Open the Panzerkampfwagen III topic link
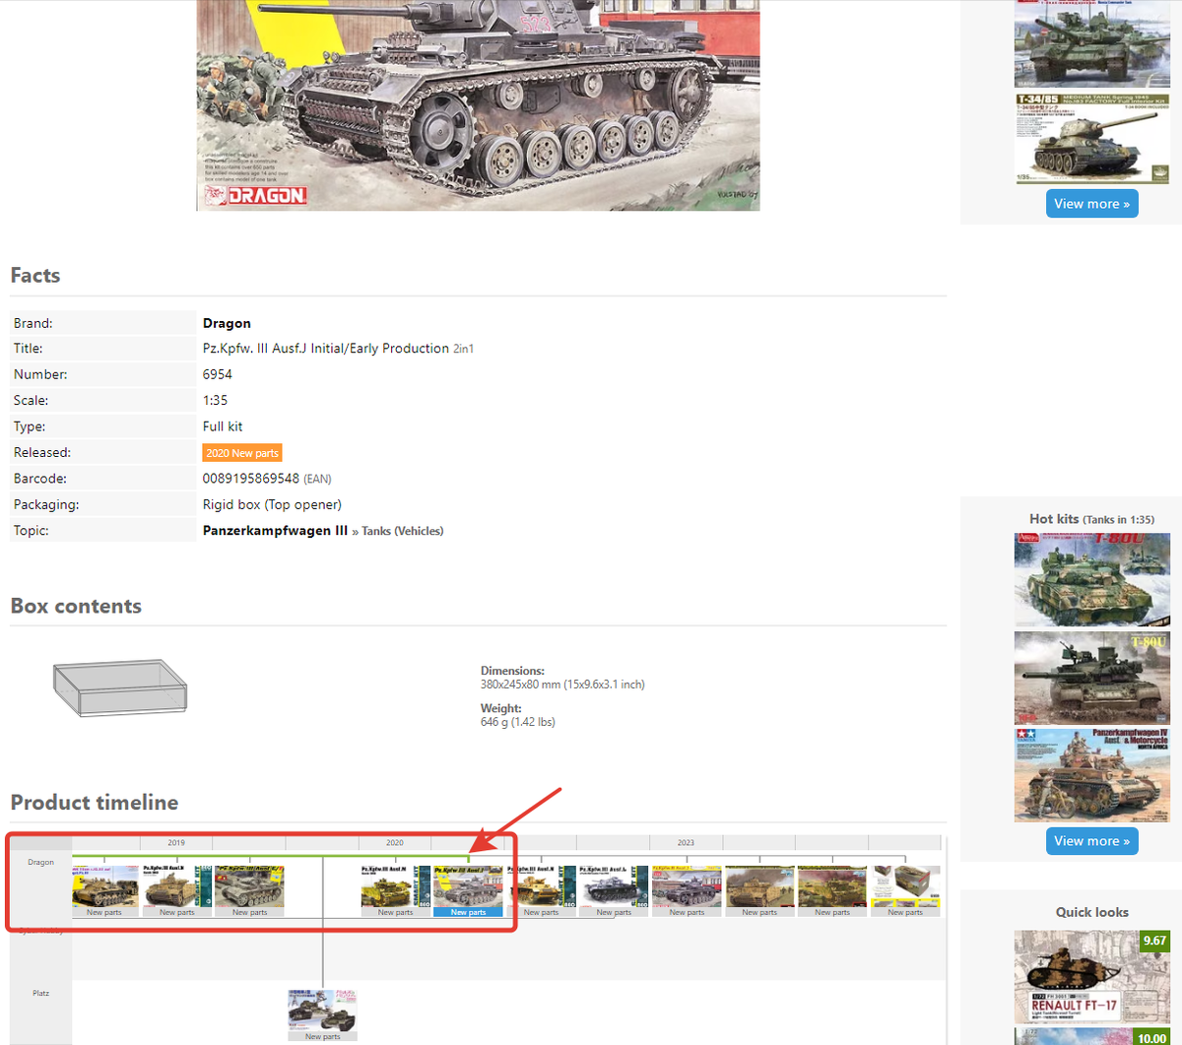The height and width of the screenshot is (1045, 1182). [x=275, y=530]
